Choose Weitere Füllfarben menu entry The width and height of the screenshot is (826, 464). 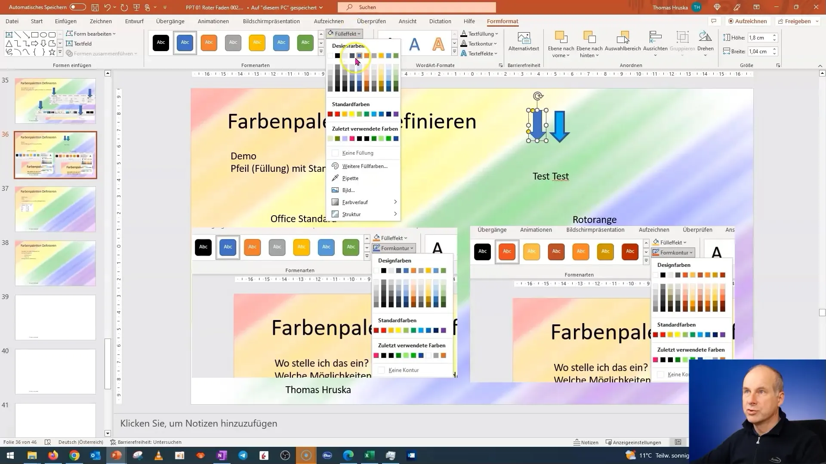(363, 166)
